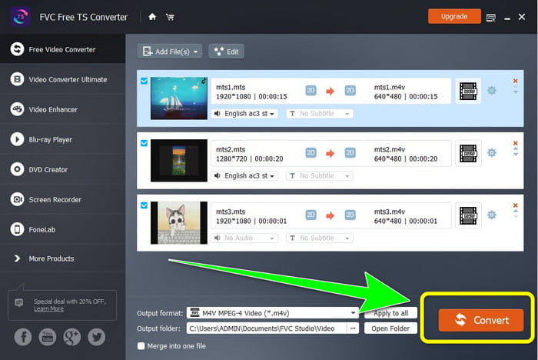Click the Output folder path field
The image size is (538, 360).
(x=267, y=328)
